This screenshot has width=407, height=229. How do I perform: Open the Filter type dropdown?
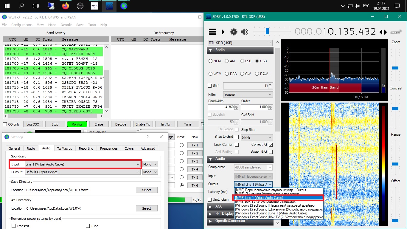click(248, 95)
